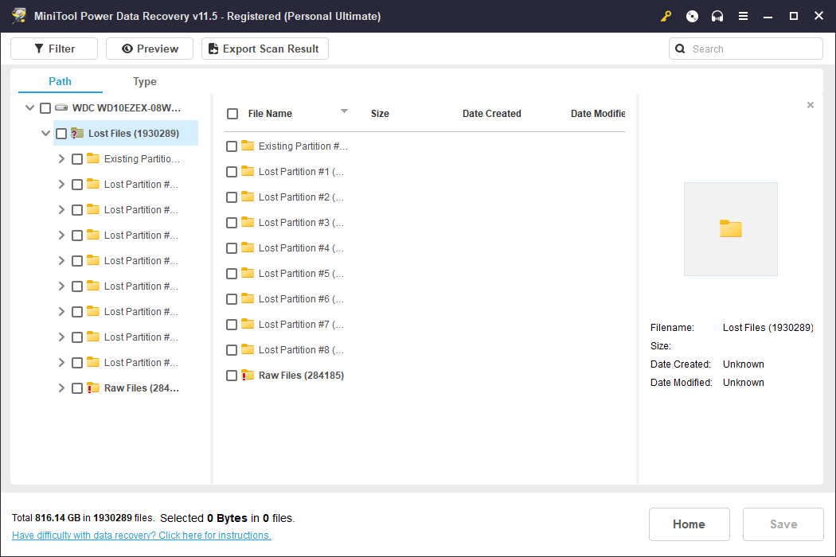Click the Save button
The image size is (836, 557).
(x=783, y=524)
